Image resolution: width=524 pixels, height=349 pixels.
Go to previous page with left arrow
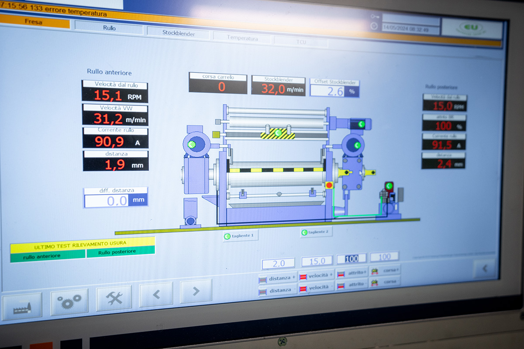coord(156,294)
